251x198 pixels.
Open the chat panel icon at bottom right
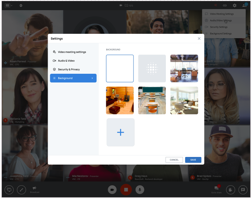click(x=243, y=190)
